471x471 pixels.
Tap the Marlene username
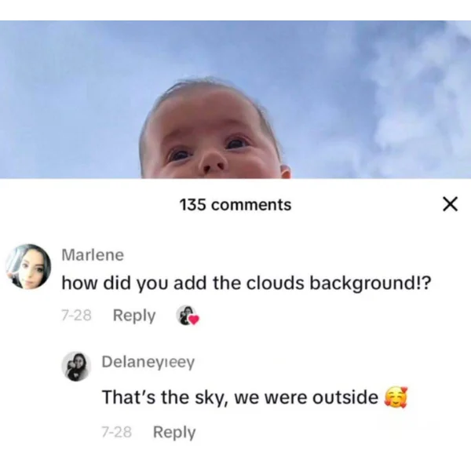click(93, 255)
